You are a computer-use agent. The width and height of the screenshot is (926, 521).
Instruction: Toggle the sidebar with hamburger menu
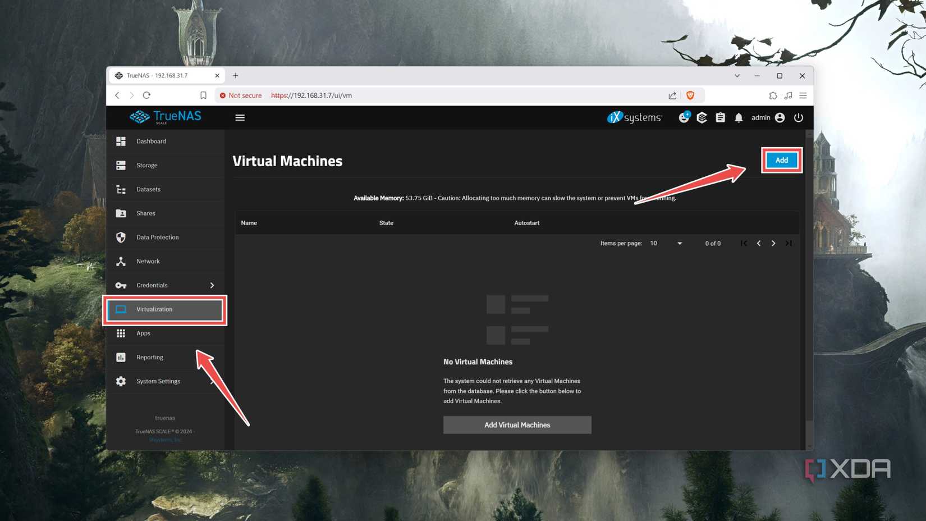240,118
